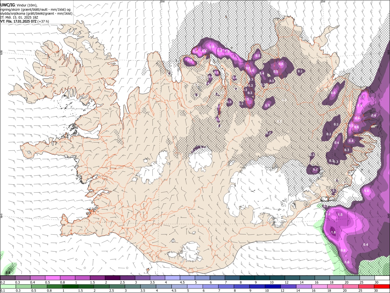Click the '1.8' precipitation value off the southeast coast
The width and height of the screenshot is (390, 293).
(x=333, y=233)
